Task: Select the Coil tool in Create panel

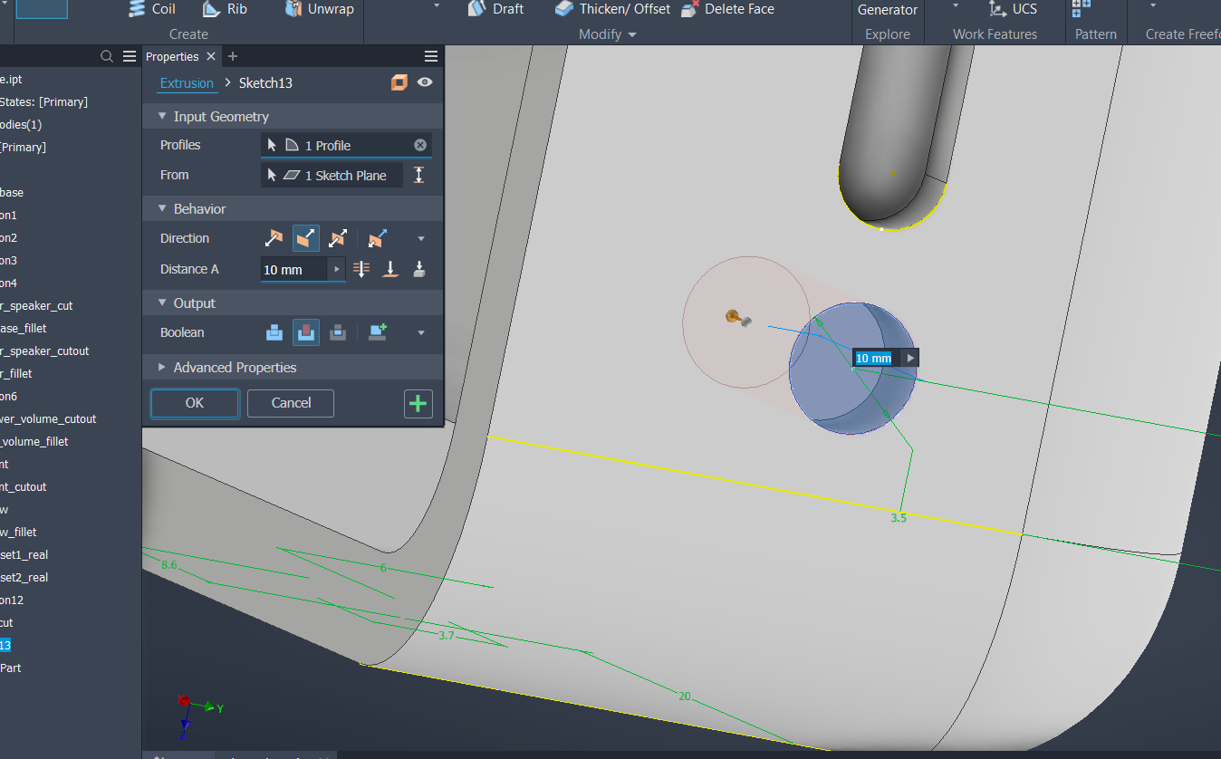Action: click(151, 9)
